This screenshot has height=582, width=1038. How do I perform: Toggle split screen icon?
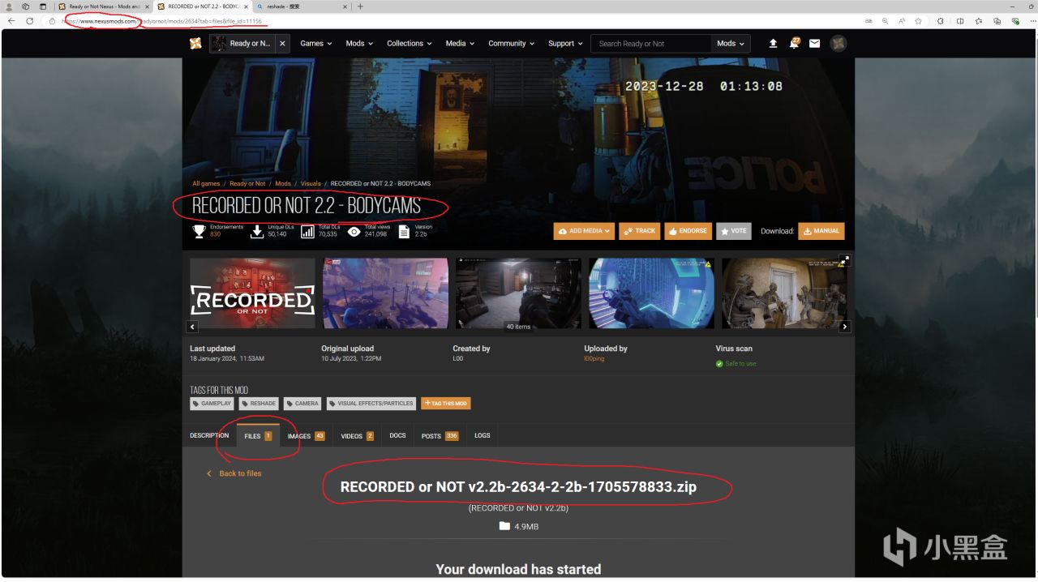[960, 20]
